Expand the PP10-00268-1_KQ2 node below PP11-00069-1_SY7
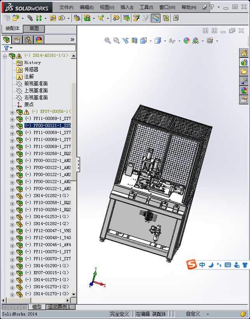The height and width of the screenshot is (319, 250). pos(12,155)
